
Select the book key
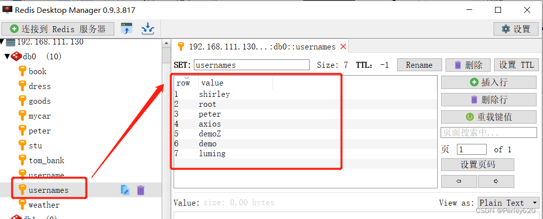[x=38, y=72]
